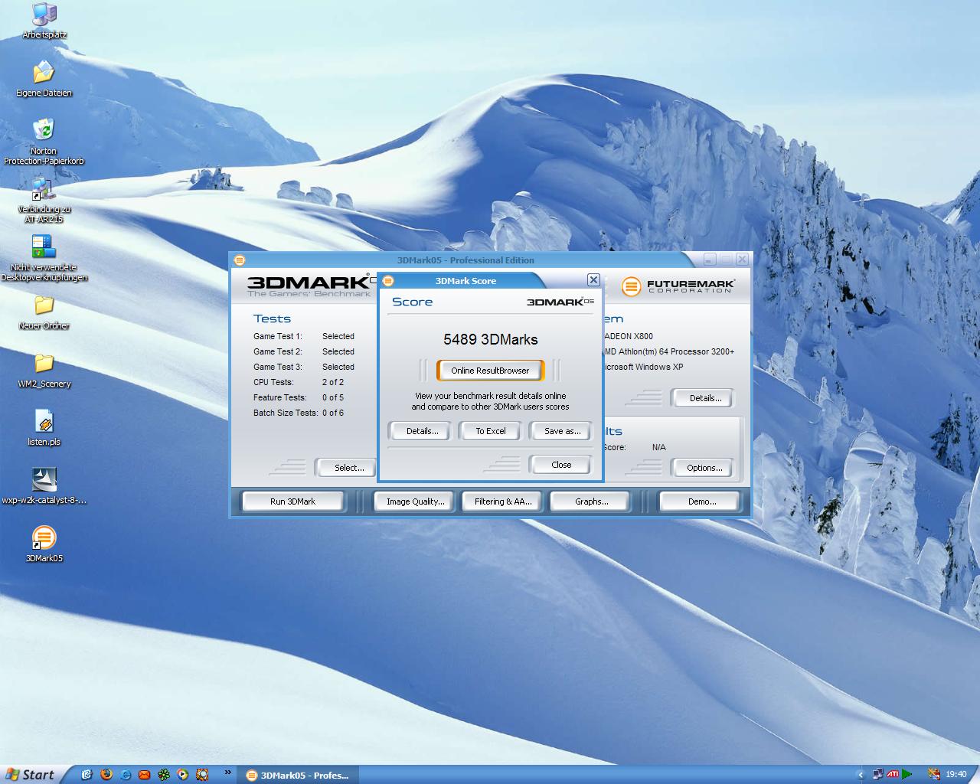Click the Save as... button
The width and height of the screenshot is (980, 784).
[x=563, y=431]
